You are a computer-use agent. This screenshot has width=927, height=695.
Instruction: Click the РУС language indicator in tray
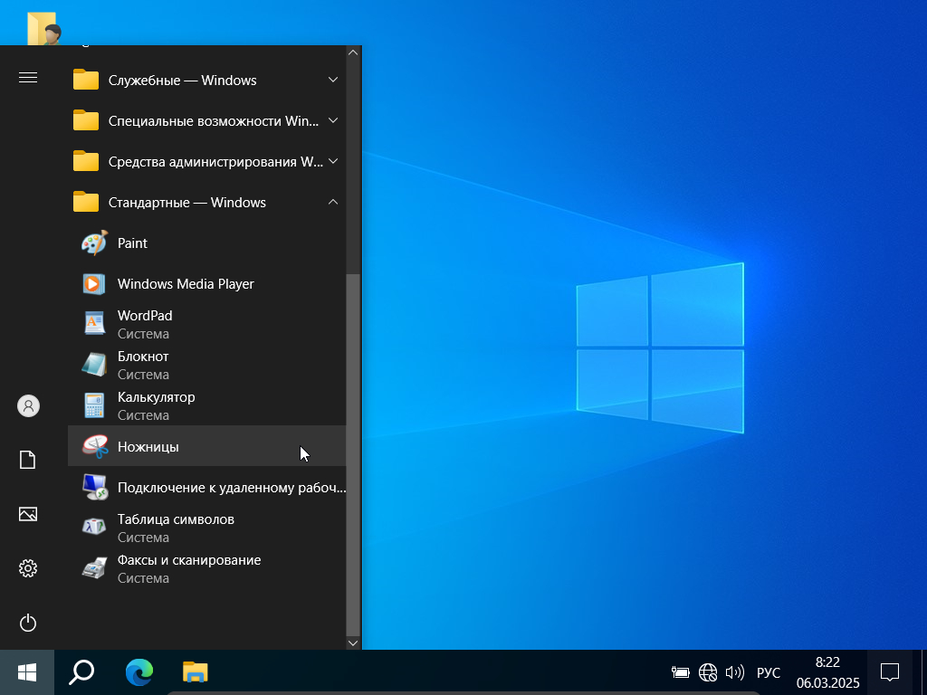click(768, 672)
